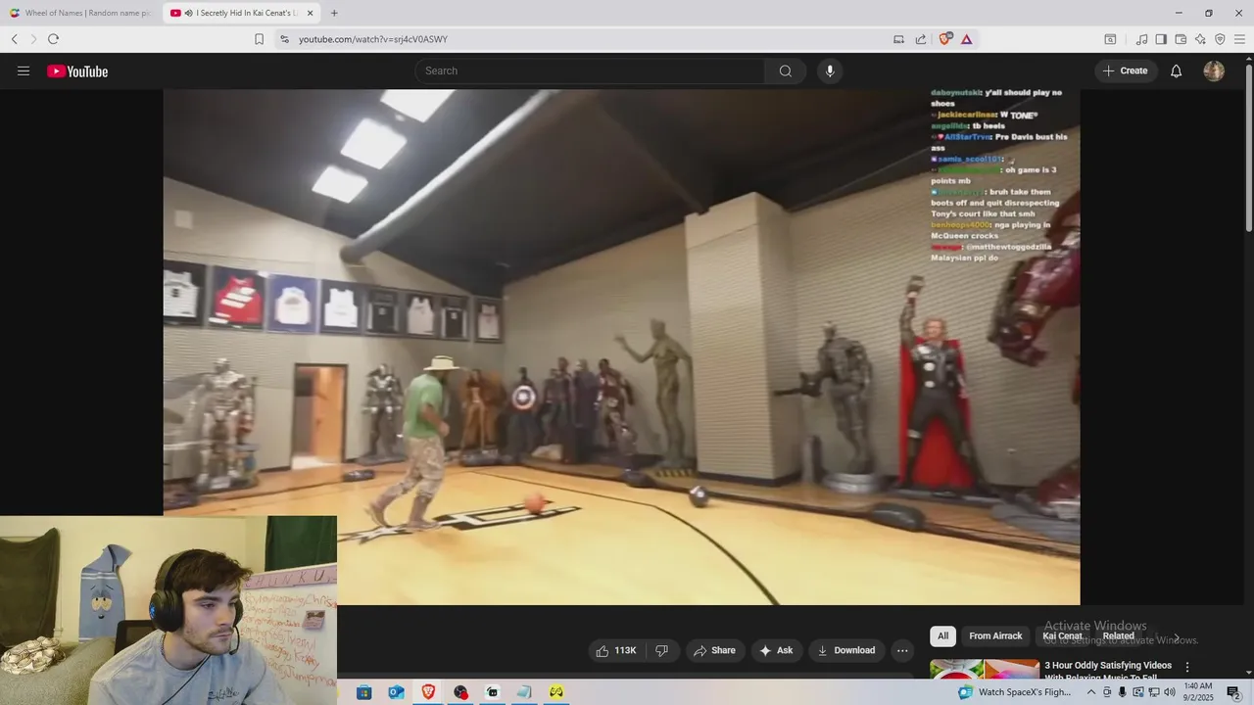Open the account avatar menu
This screenshot has height=705, width=1254.
pos(1214,70)
